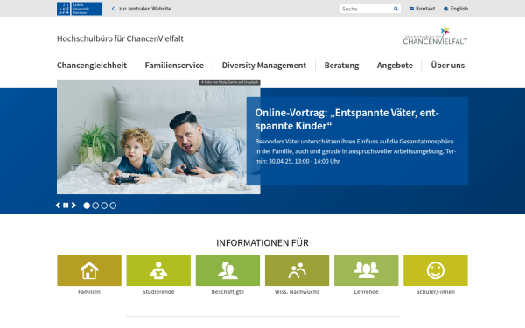Screen dimensions: 525x328
Task: Open the Angebote menu
Action: [x=395, y=66]
